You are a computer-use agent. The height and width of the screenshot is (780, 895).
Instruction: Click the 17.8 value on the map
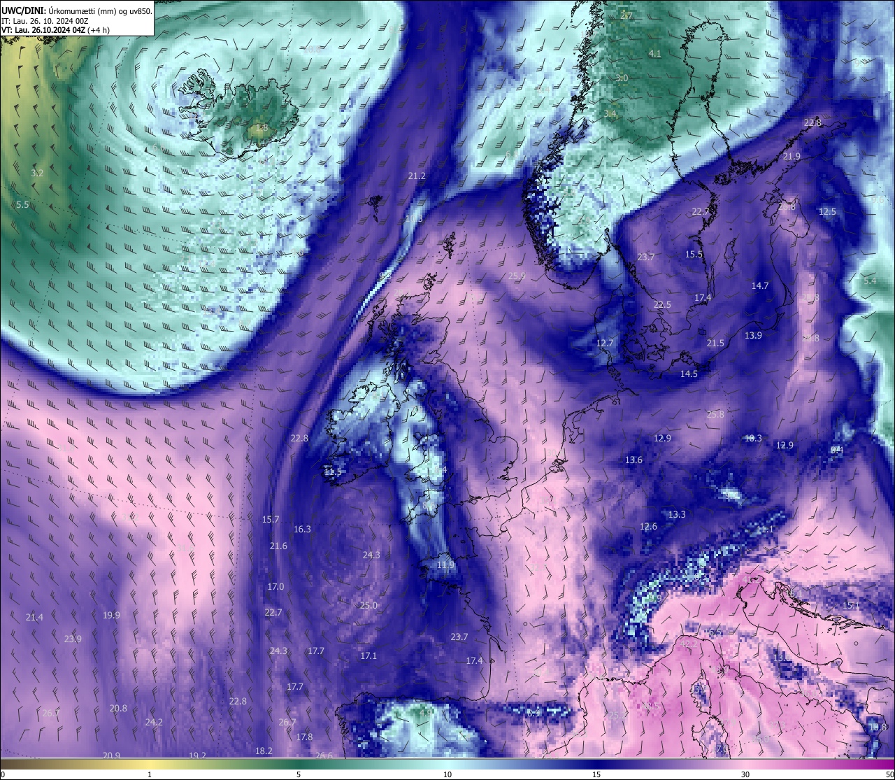[304, 737]
